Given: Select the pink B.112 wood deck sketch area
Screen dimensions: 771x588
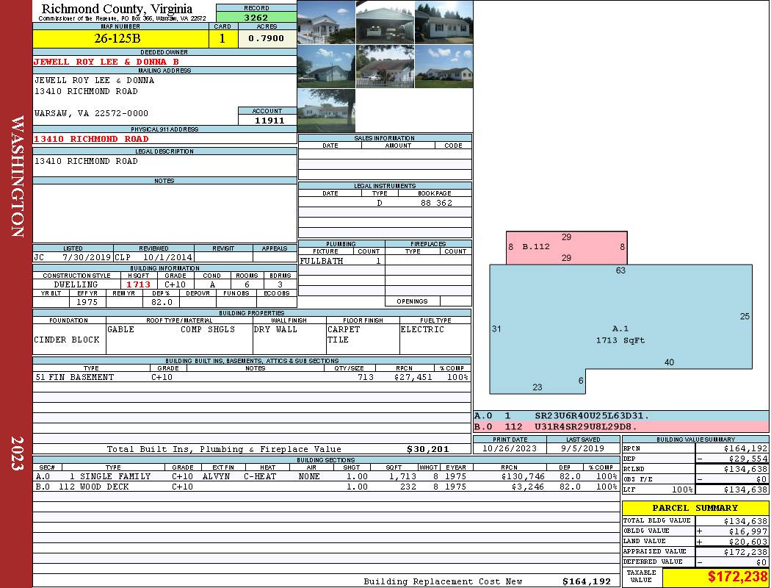Looking at the screenshot, I should (566, 248).
